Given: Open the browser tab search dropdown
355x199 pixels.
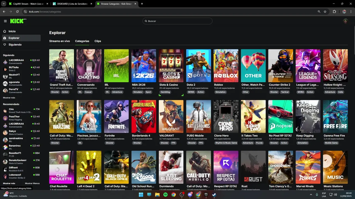Looking at the screenshot, I should coord(4,4).
